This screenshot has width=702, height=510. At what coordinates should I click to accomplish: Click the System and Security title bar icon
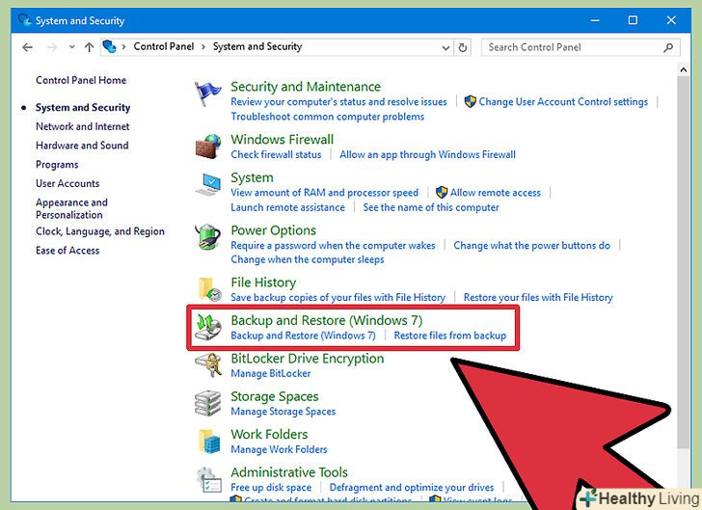[x=24, y=20]
